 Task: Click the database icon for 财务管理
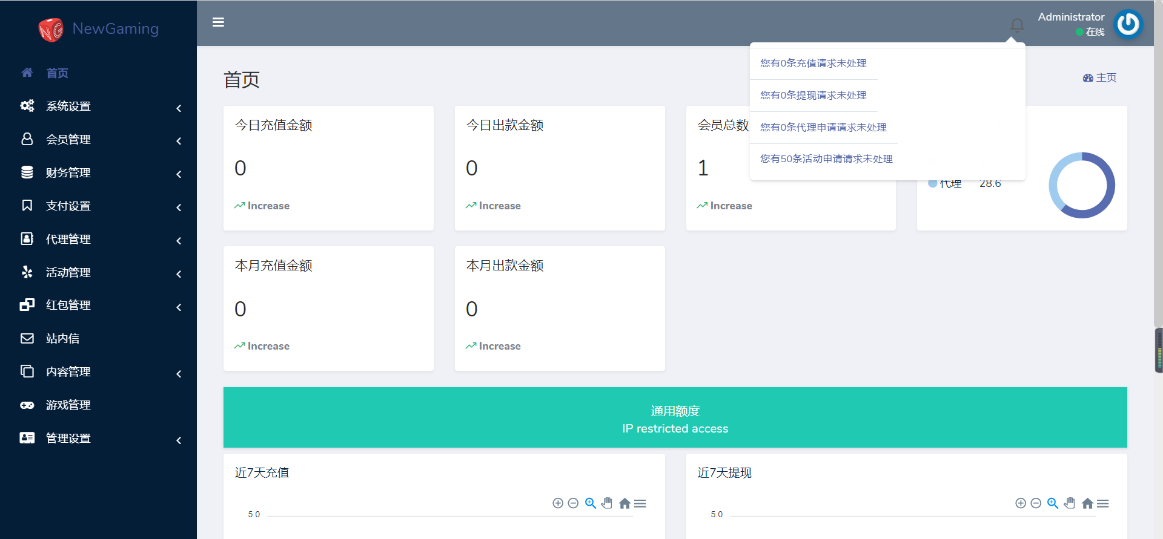click(x=27, y=172)
